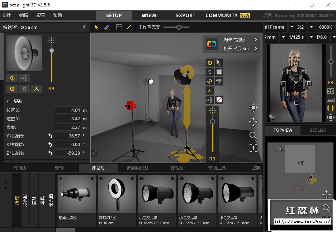Open the focal length mm dropdown
Screen dimensions: 336x232
tap(271, 37)
